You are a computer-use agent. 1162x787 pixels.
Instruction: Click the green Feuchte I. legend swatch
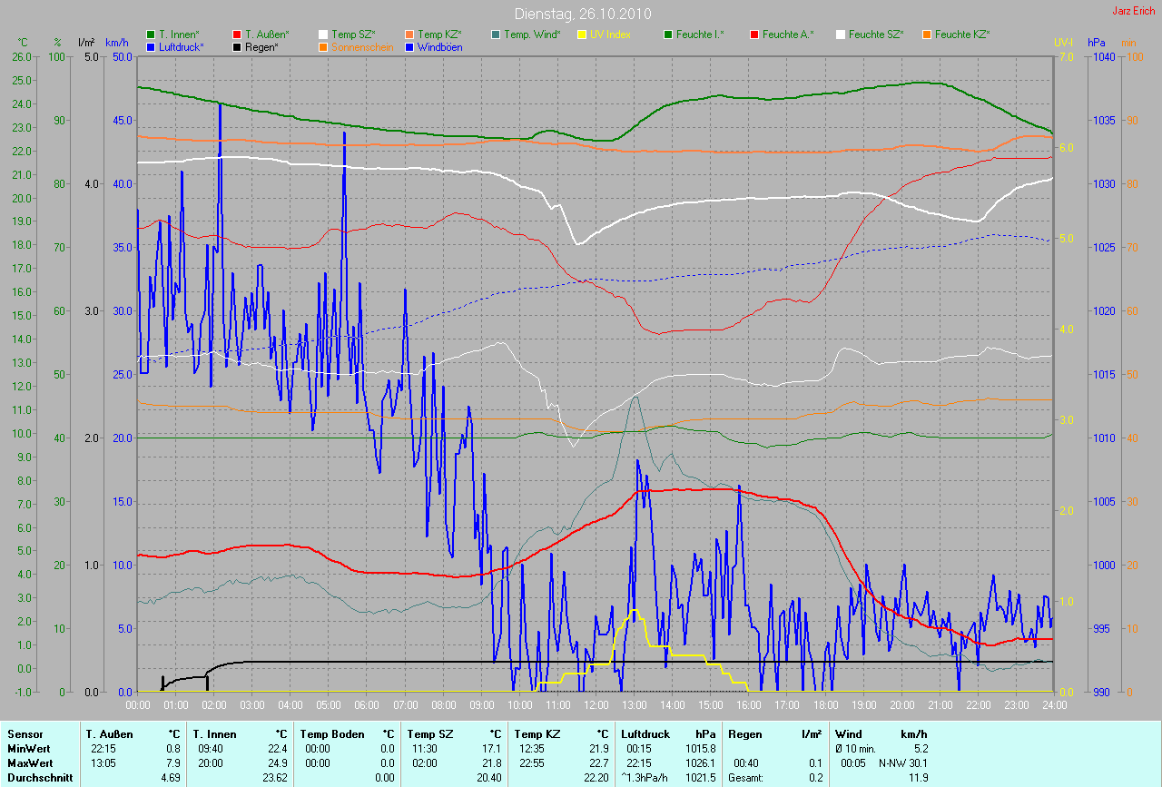(668, 34)
